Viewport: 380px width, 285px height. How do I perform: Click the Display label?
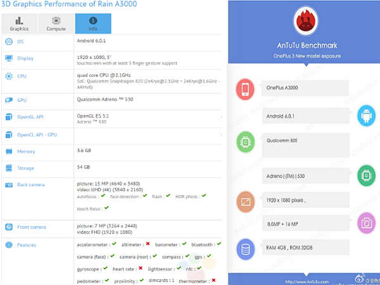(x=25, y=58)
